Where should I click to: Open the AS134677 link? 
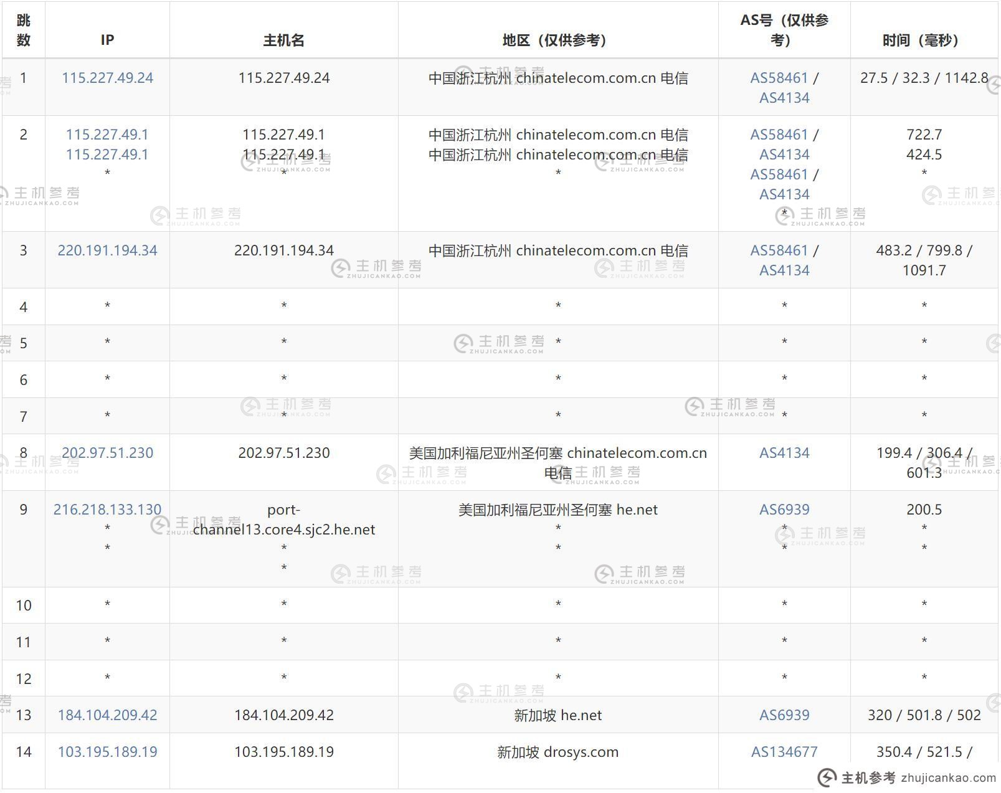(x=784, y=752)
